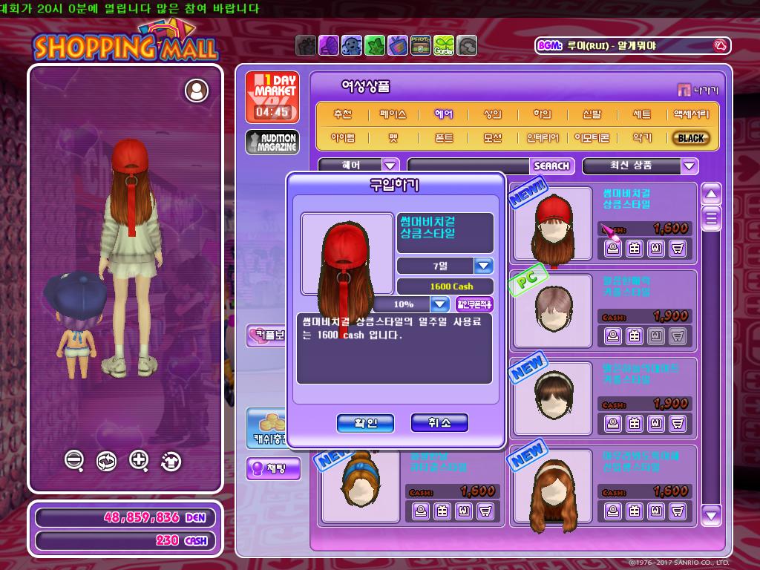Open the 아이템 category tab

[343, 138]
